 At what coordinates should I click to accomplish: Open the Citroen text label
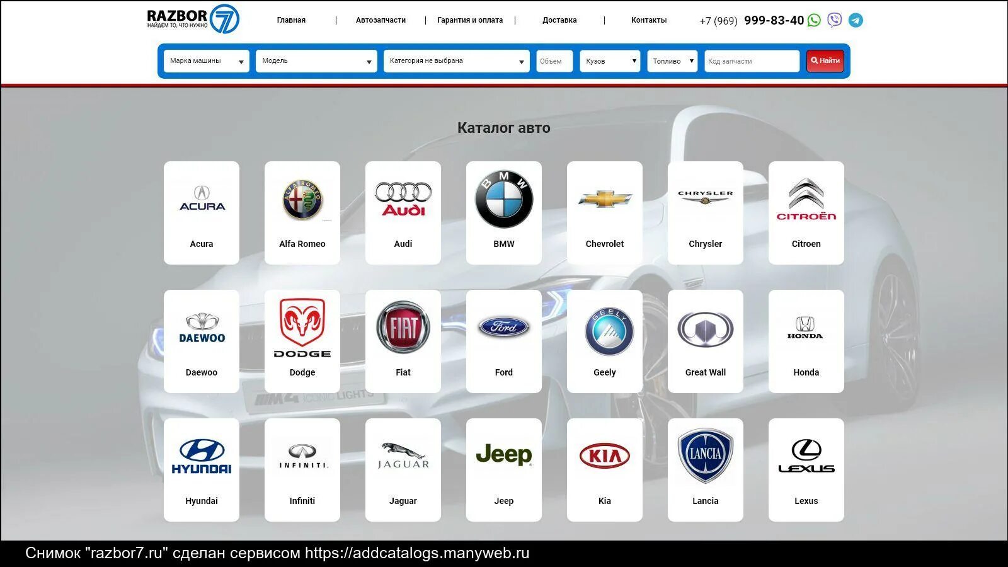point(806,244)
